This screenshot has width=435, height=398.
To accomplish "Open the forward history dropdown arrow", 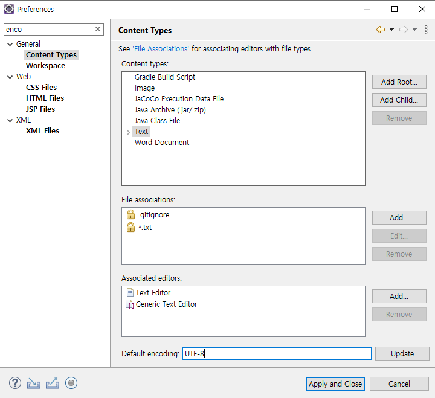I will tap(414, 30).
